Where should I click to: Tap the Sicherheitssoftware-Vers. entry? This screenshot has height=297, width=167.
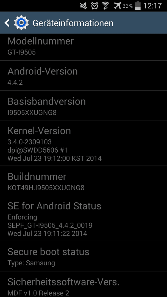click(x=83, y=284)
